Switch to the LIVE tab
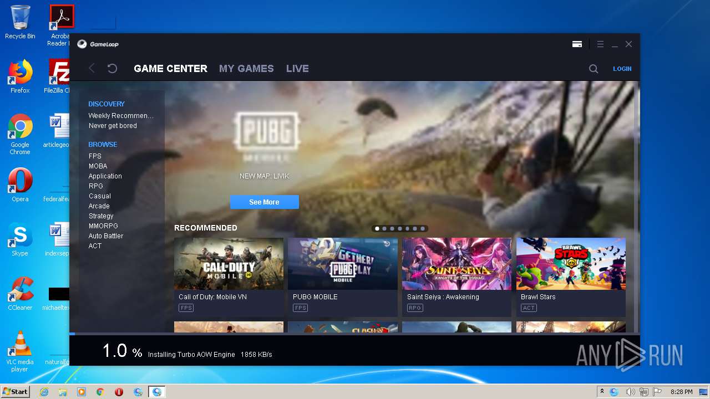Viewport: 710px width, 399px height. tap(297, 69)
